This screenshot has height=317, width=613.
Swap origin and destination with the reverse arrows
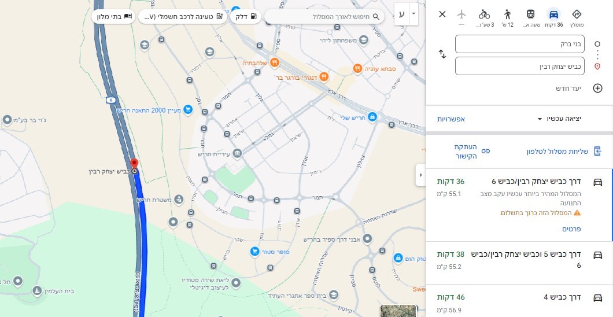pos(442,54)
